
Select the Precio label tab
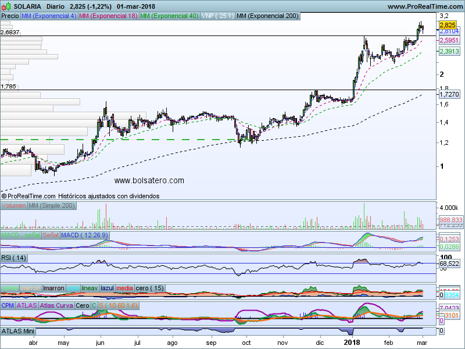point(10,16)
